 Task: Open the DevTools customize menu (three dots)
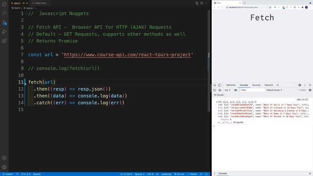[x=305, y=85]
